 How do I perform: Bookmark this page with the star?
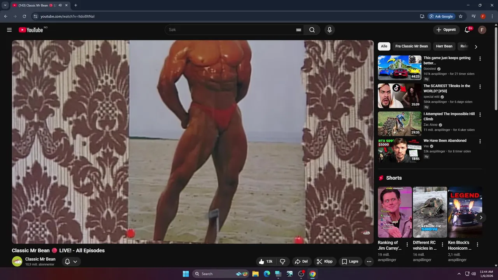tap(461, 16)
